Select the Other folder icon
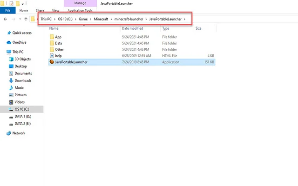The image size is (298, 186). tap(52, 49)
